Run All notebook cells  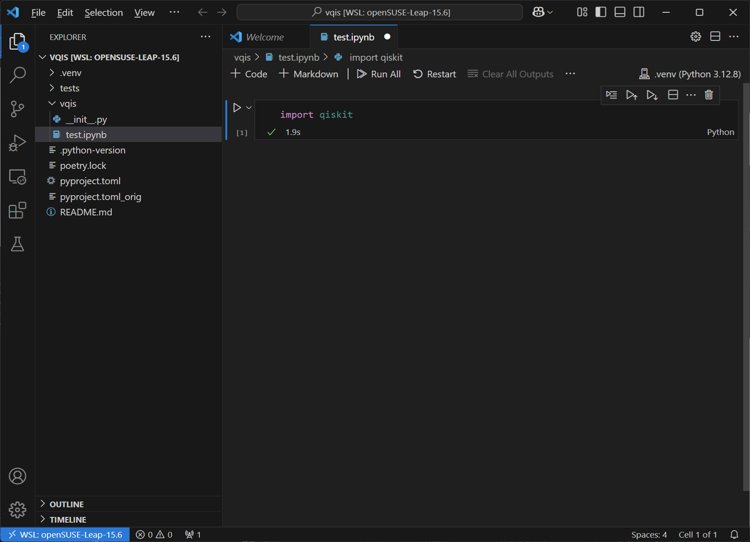click(x=379, y=74)
